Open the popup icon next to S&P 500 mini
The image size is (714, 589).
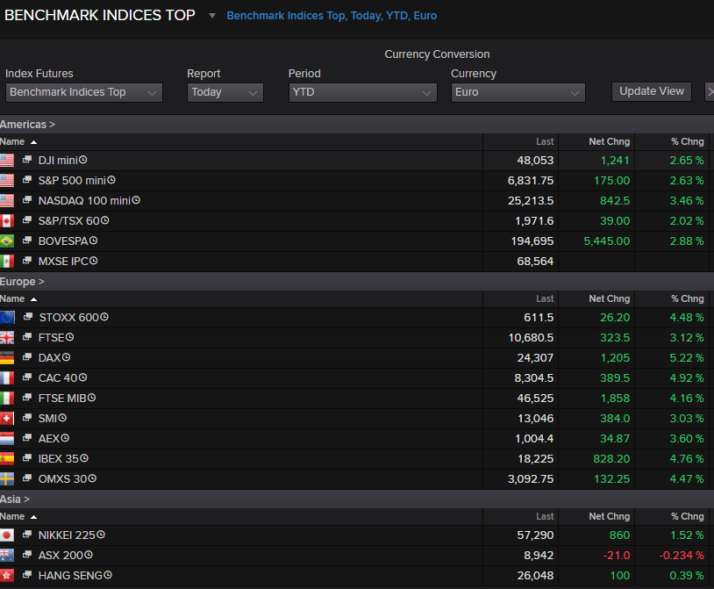click(x=27, y=179)
